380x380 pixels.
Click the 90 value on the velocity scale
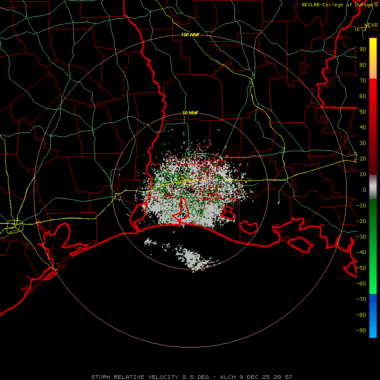coord(363,49)
